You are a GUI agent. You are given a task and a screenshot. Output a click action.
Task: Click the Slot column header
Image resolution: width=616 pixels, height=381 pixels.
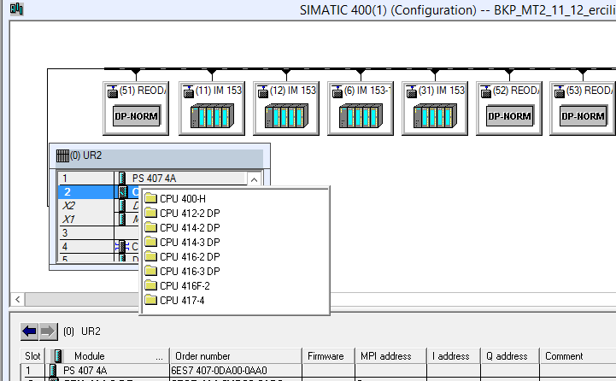pyautogui.click(x=32, y=356)
